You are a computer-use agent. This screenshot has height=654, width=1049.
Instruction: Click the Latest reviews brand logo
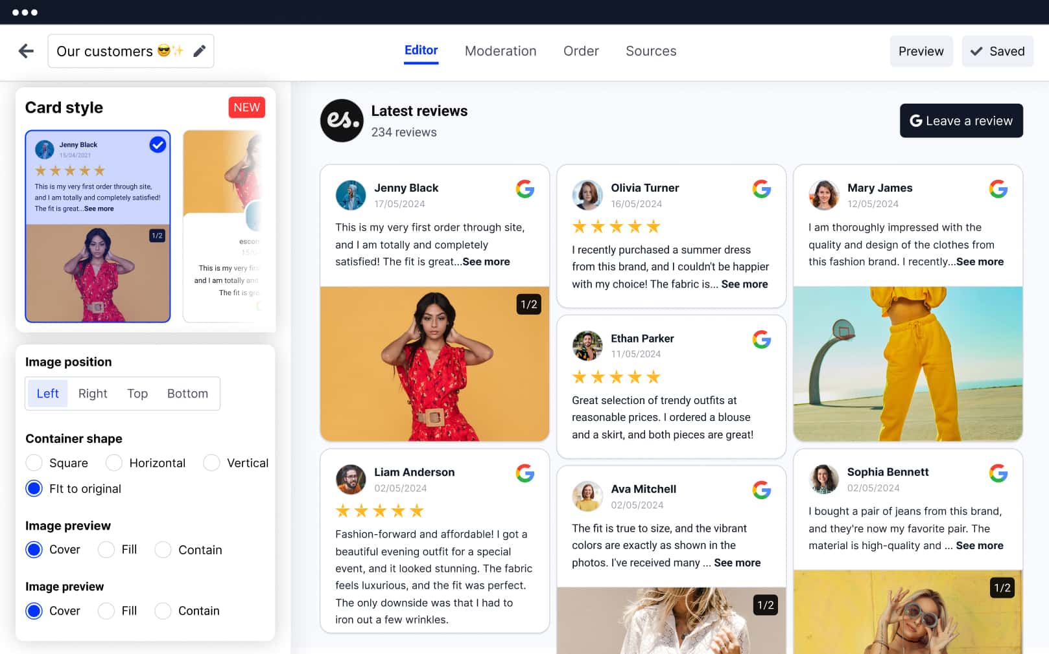(342, 120)
